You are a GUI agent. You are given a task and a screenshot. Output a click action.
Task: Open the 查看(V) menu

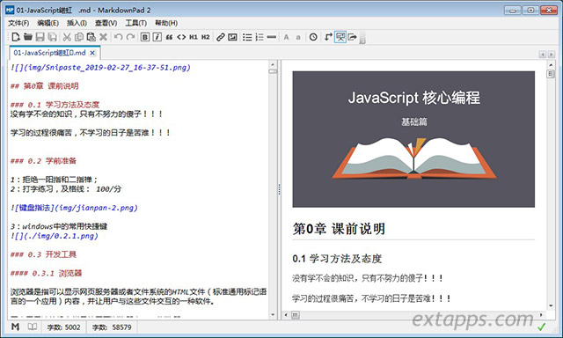[106, 23]
